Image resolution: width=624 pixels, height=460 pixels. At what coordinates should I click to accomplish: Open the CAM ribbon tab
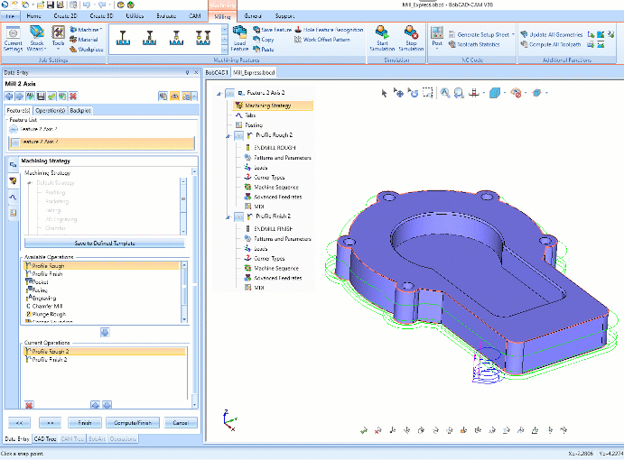(194, 16)
